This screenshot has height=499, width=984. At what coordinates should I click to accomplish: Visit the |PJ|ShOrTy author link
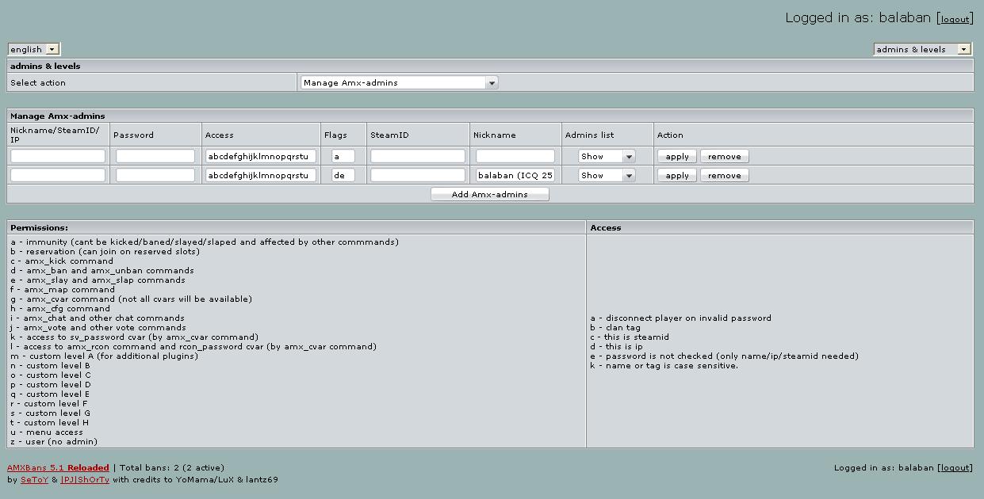pyautogui.click(x=85, y=479)
